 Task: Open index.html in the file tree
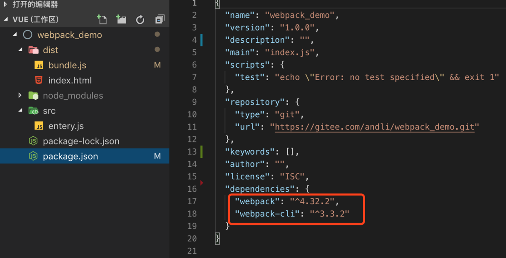(x=70, y=80)
